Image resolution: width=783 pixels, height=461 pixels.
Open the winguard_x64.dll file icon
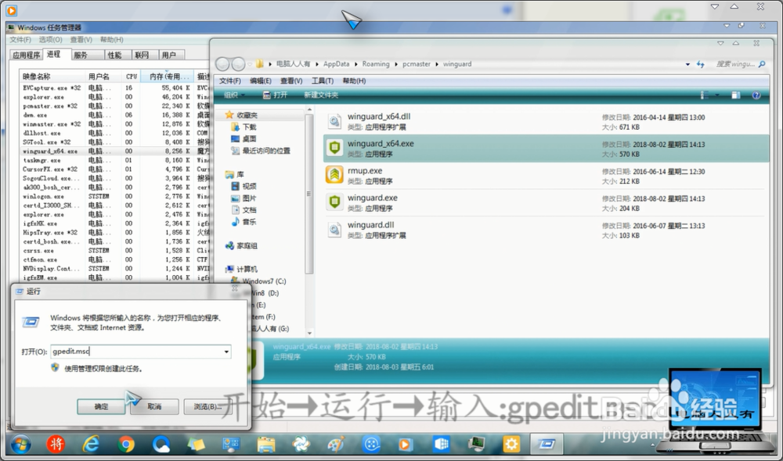point(334,121)
